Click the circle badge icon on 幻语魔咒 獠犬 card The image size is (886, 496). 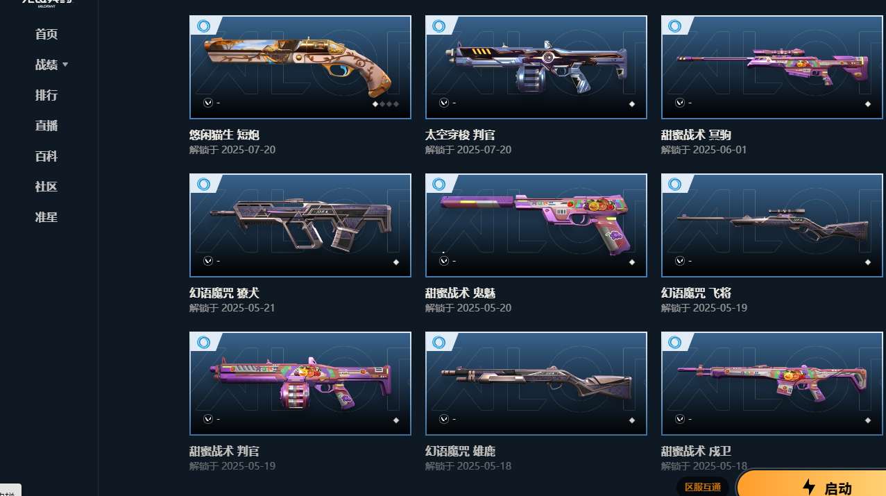203,184
